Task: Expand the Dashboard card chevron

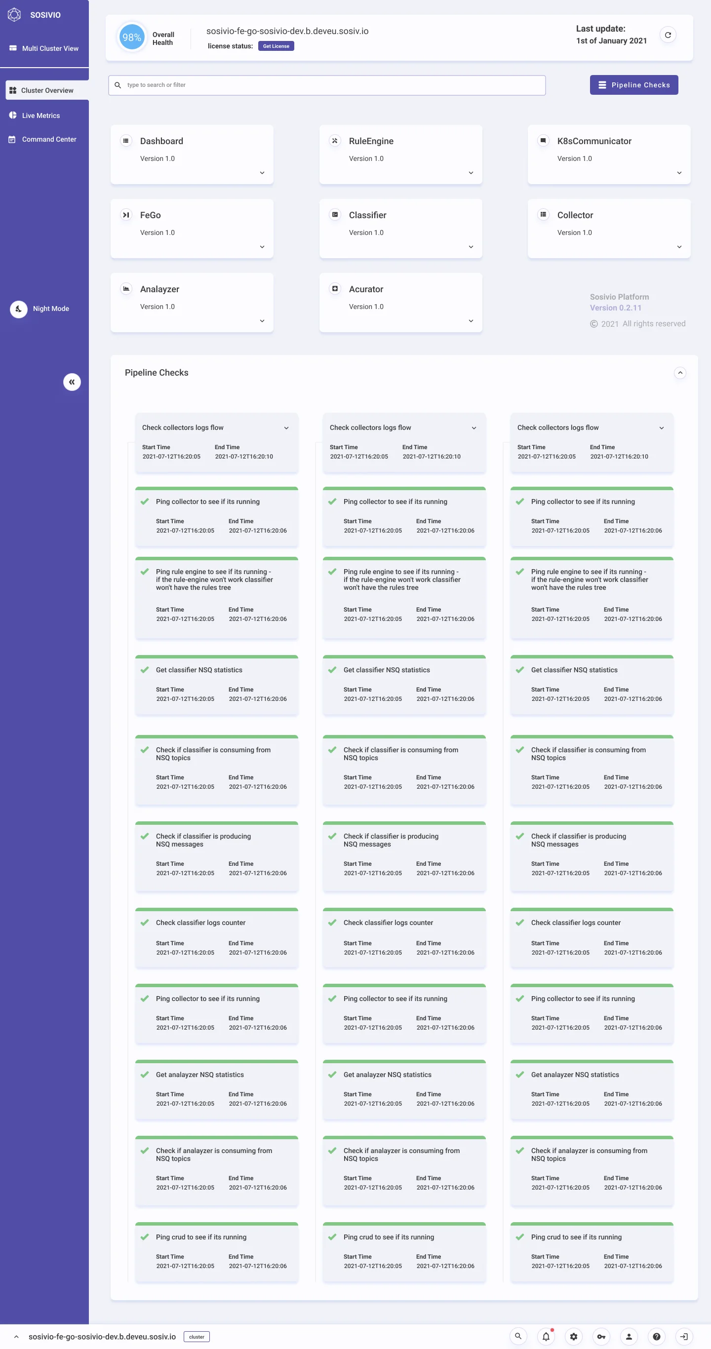Action: click(x=262, y=173)
